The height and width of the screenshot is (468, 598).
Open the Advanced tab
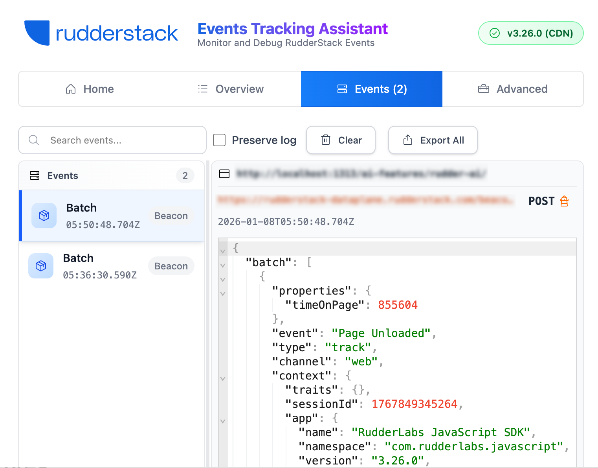click(513, 89)
